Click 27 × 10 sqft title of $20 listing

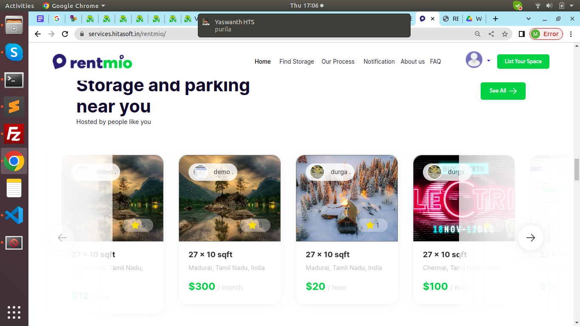point(328,255)
